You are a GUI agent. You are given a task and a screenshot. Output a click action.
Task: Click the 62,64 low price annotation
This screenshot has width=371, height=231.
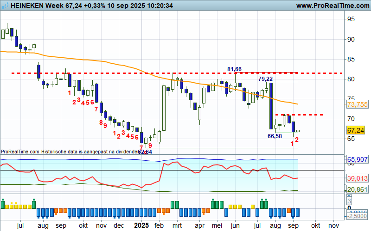tap(145, 152)
